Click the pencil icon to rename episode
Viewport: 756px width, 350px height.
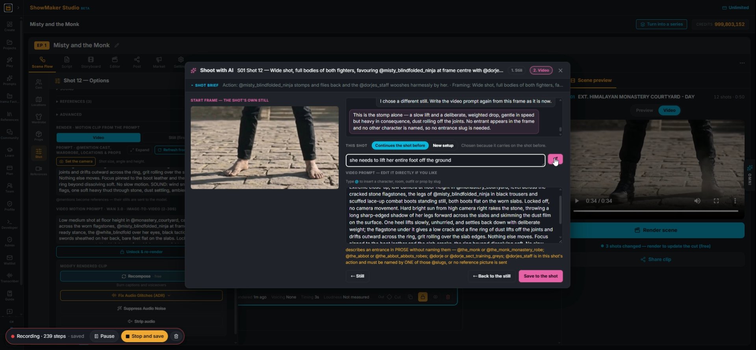pos(117,45)
